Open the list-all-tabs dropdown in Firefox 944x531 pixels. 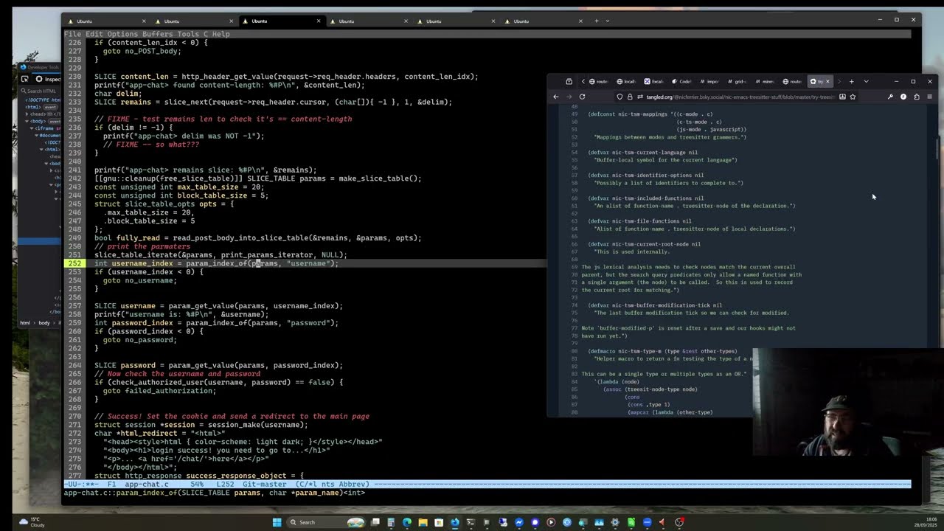coord(867,81)
